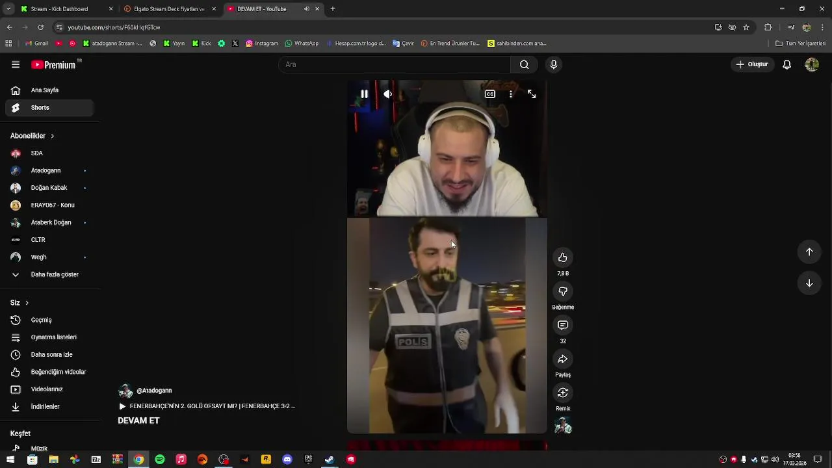Image resolution: width=832 pixels, height=468 pixels.
Task: Open Discord from the taskbar
Action: point(287,460)
